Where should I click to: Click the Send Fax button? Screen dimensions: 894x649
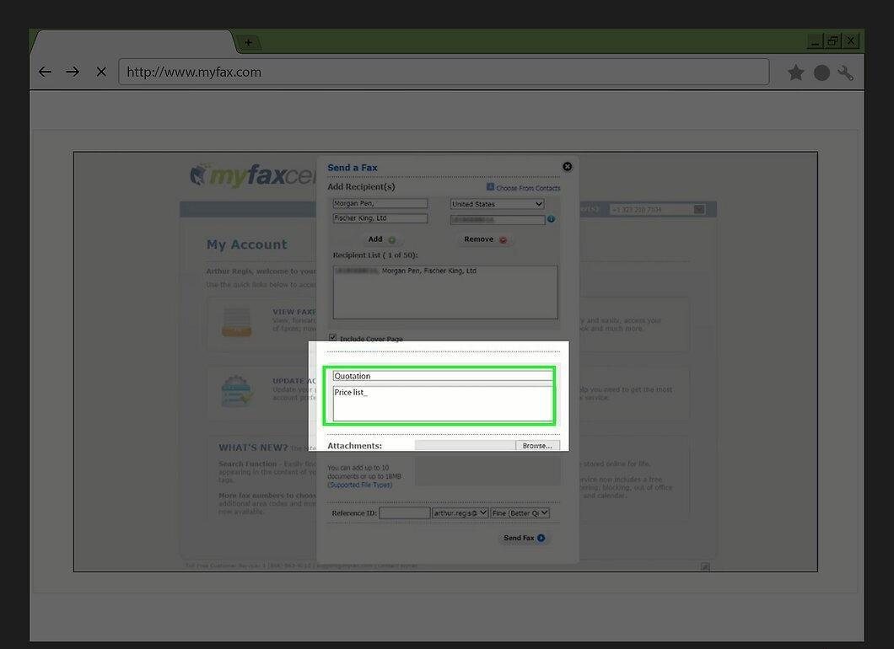click(x=524, y=538)
